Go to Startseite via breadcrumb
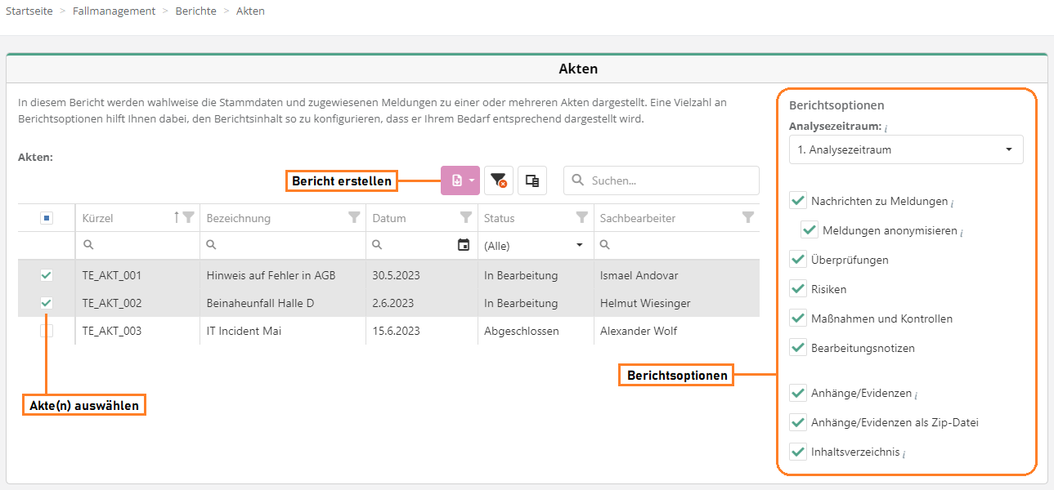 pyautogui.click(x=29, y=11)
